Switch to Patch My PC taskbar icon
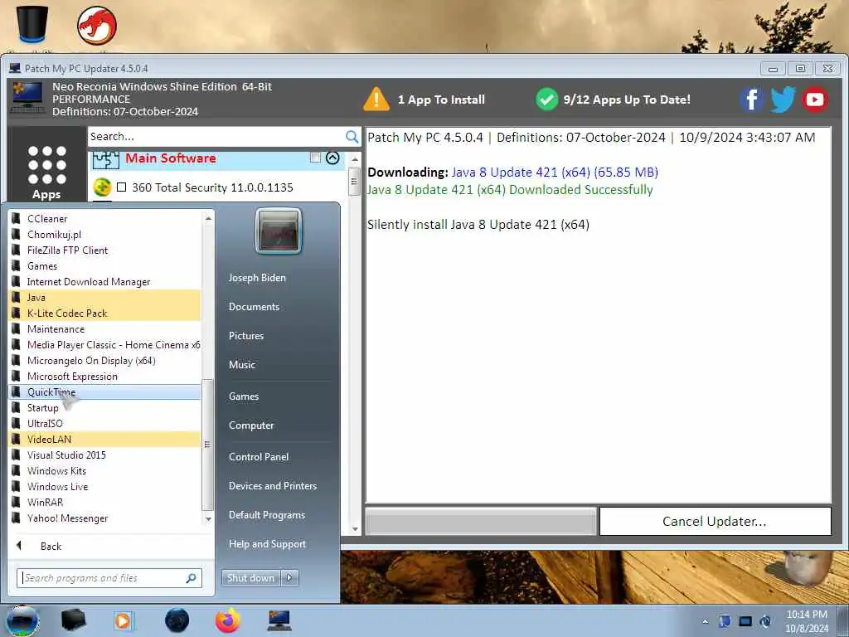This screenshot has height=637, width=849. 279,620
